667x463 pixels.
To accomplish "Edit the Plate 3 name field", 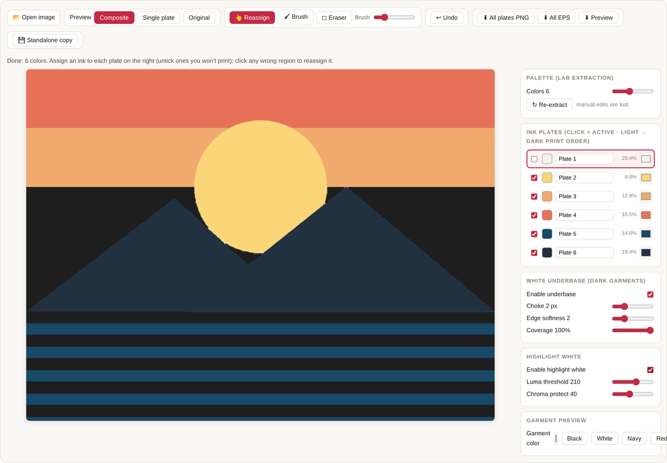I will (x=584, y=196).
